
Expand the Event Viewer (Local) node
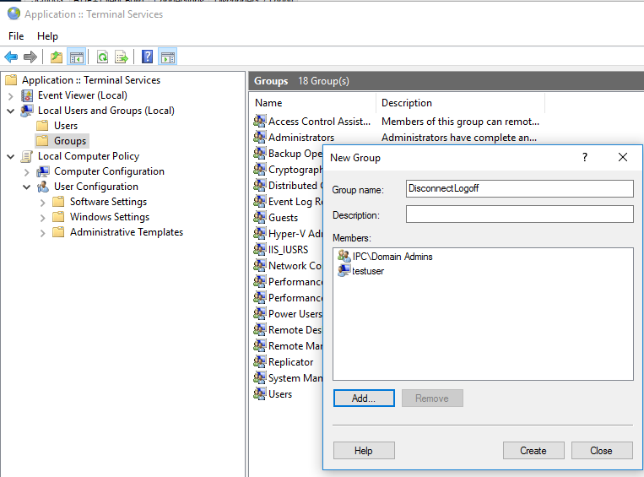(11, 95)
